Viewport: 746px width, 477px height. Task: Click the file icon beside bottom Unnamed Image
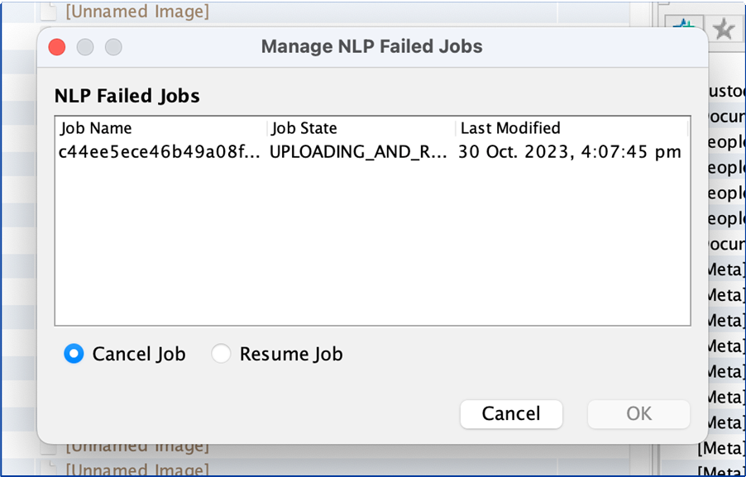tap(48, 470)
